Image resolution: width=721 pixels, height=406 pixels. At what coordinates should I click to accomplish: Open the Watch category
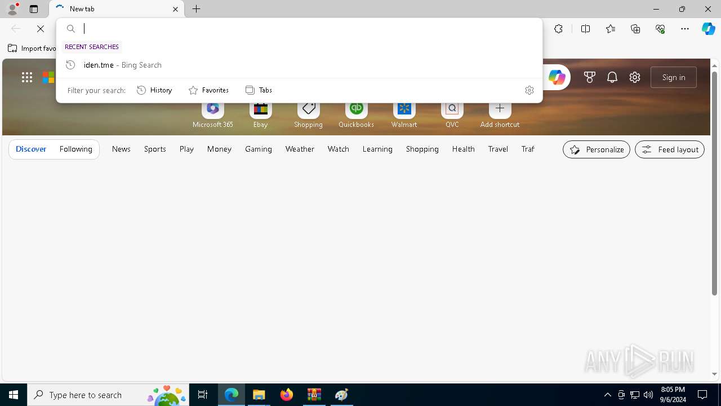click(x=339, y=149)
